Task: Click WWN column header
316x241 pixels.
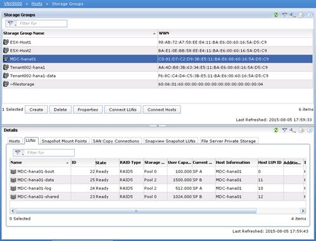Action: pyautogui.click(x=236, y=33)
